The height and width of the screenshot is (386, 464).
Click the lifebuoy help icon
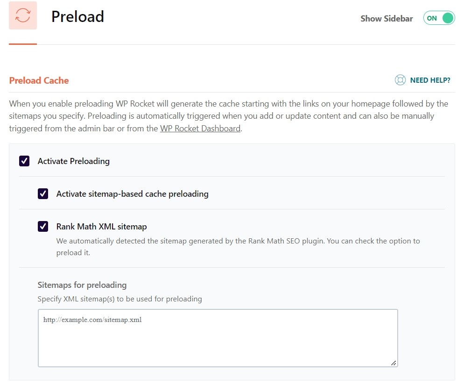(400, 80)
